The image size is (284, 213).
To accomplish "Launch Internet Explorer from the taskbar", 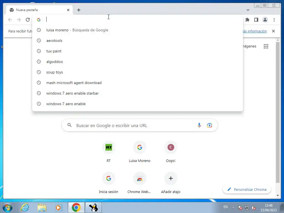I will (x=25, y=207).
